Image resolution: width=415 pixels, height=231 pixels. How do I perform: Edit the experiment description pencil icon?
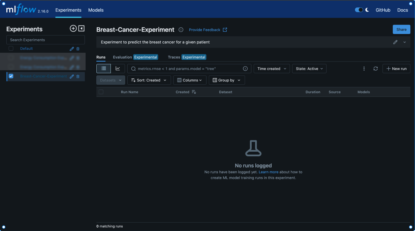click(x=395, y=42)
